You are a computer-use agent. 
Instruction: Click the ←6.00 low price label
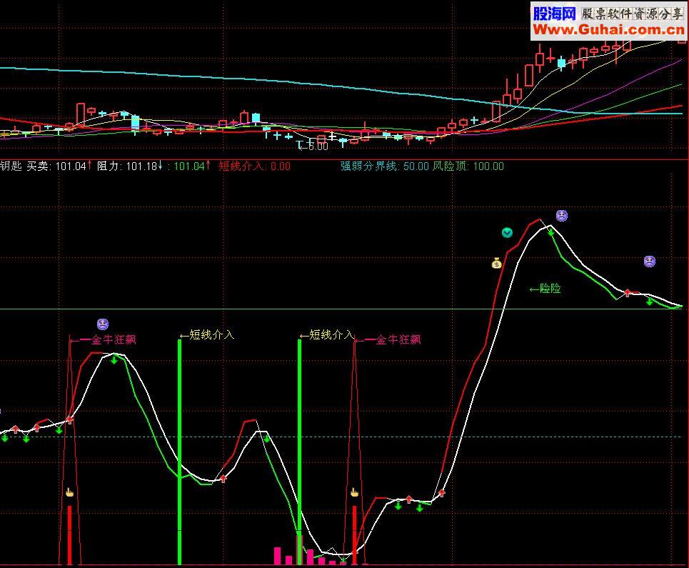[x=313, y=146]
